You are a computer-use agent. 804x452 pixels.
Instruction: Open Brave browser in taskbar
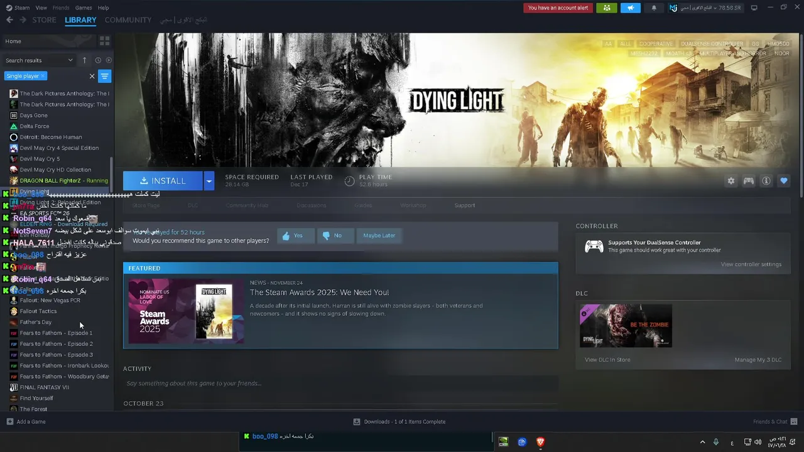tap(540, 442)
